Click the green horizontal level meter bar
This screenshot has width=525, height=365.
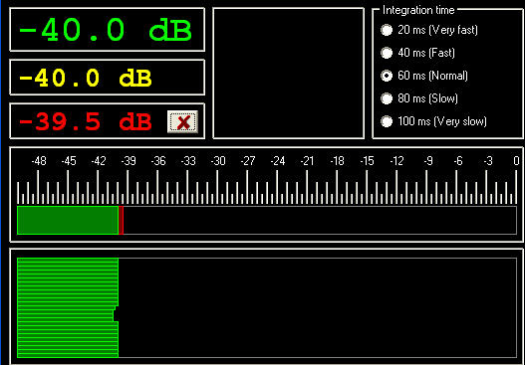click(x=68, y=220)
